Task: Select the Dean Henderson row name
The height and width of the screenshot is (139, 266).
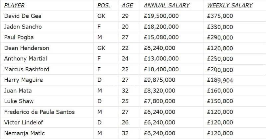Action: pos(27,48)
